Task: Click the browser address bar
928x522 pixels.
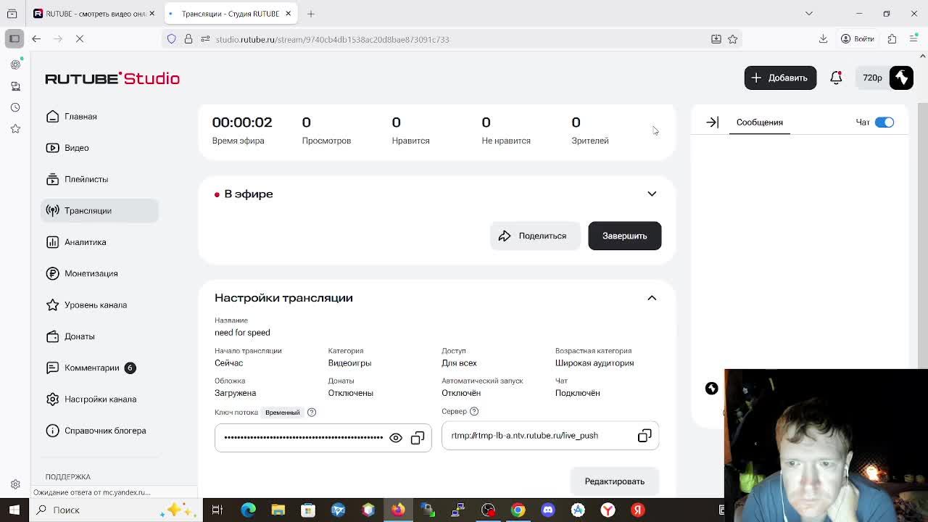Action: click(453, 39)
